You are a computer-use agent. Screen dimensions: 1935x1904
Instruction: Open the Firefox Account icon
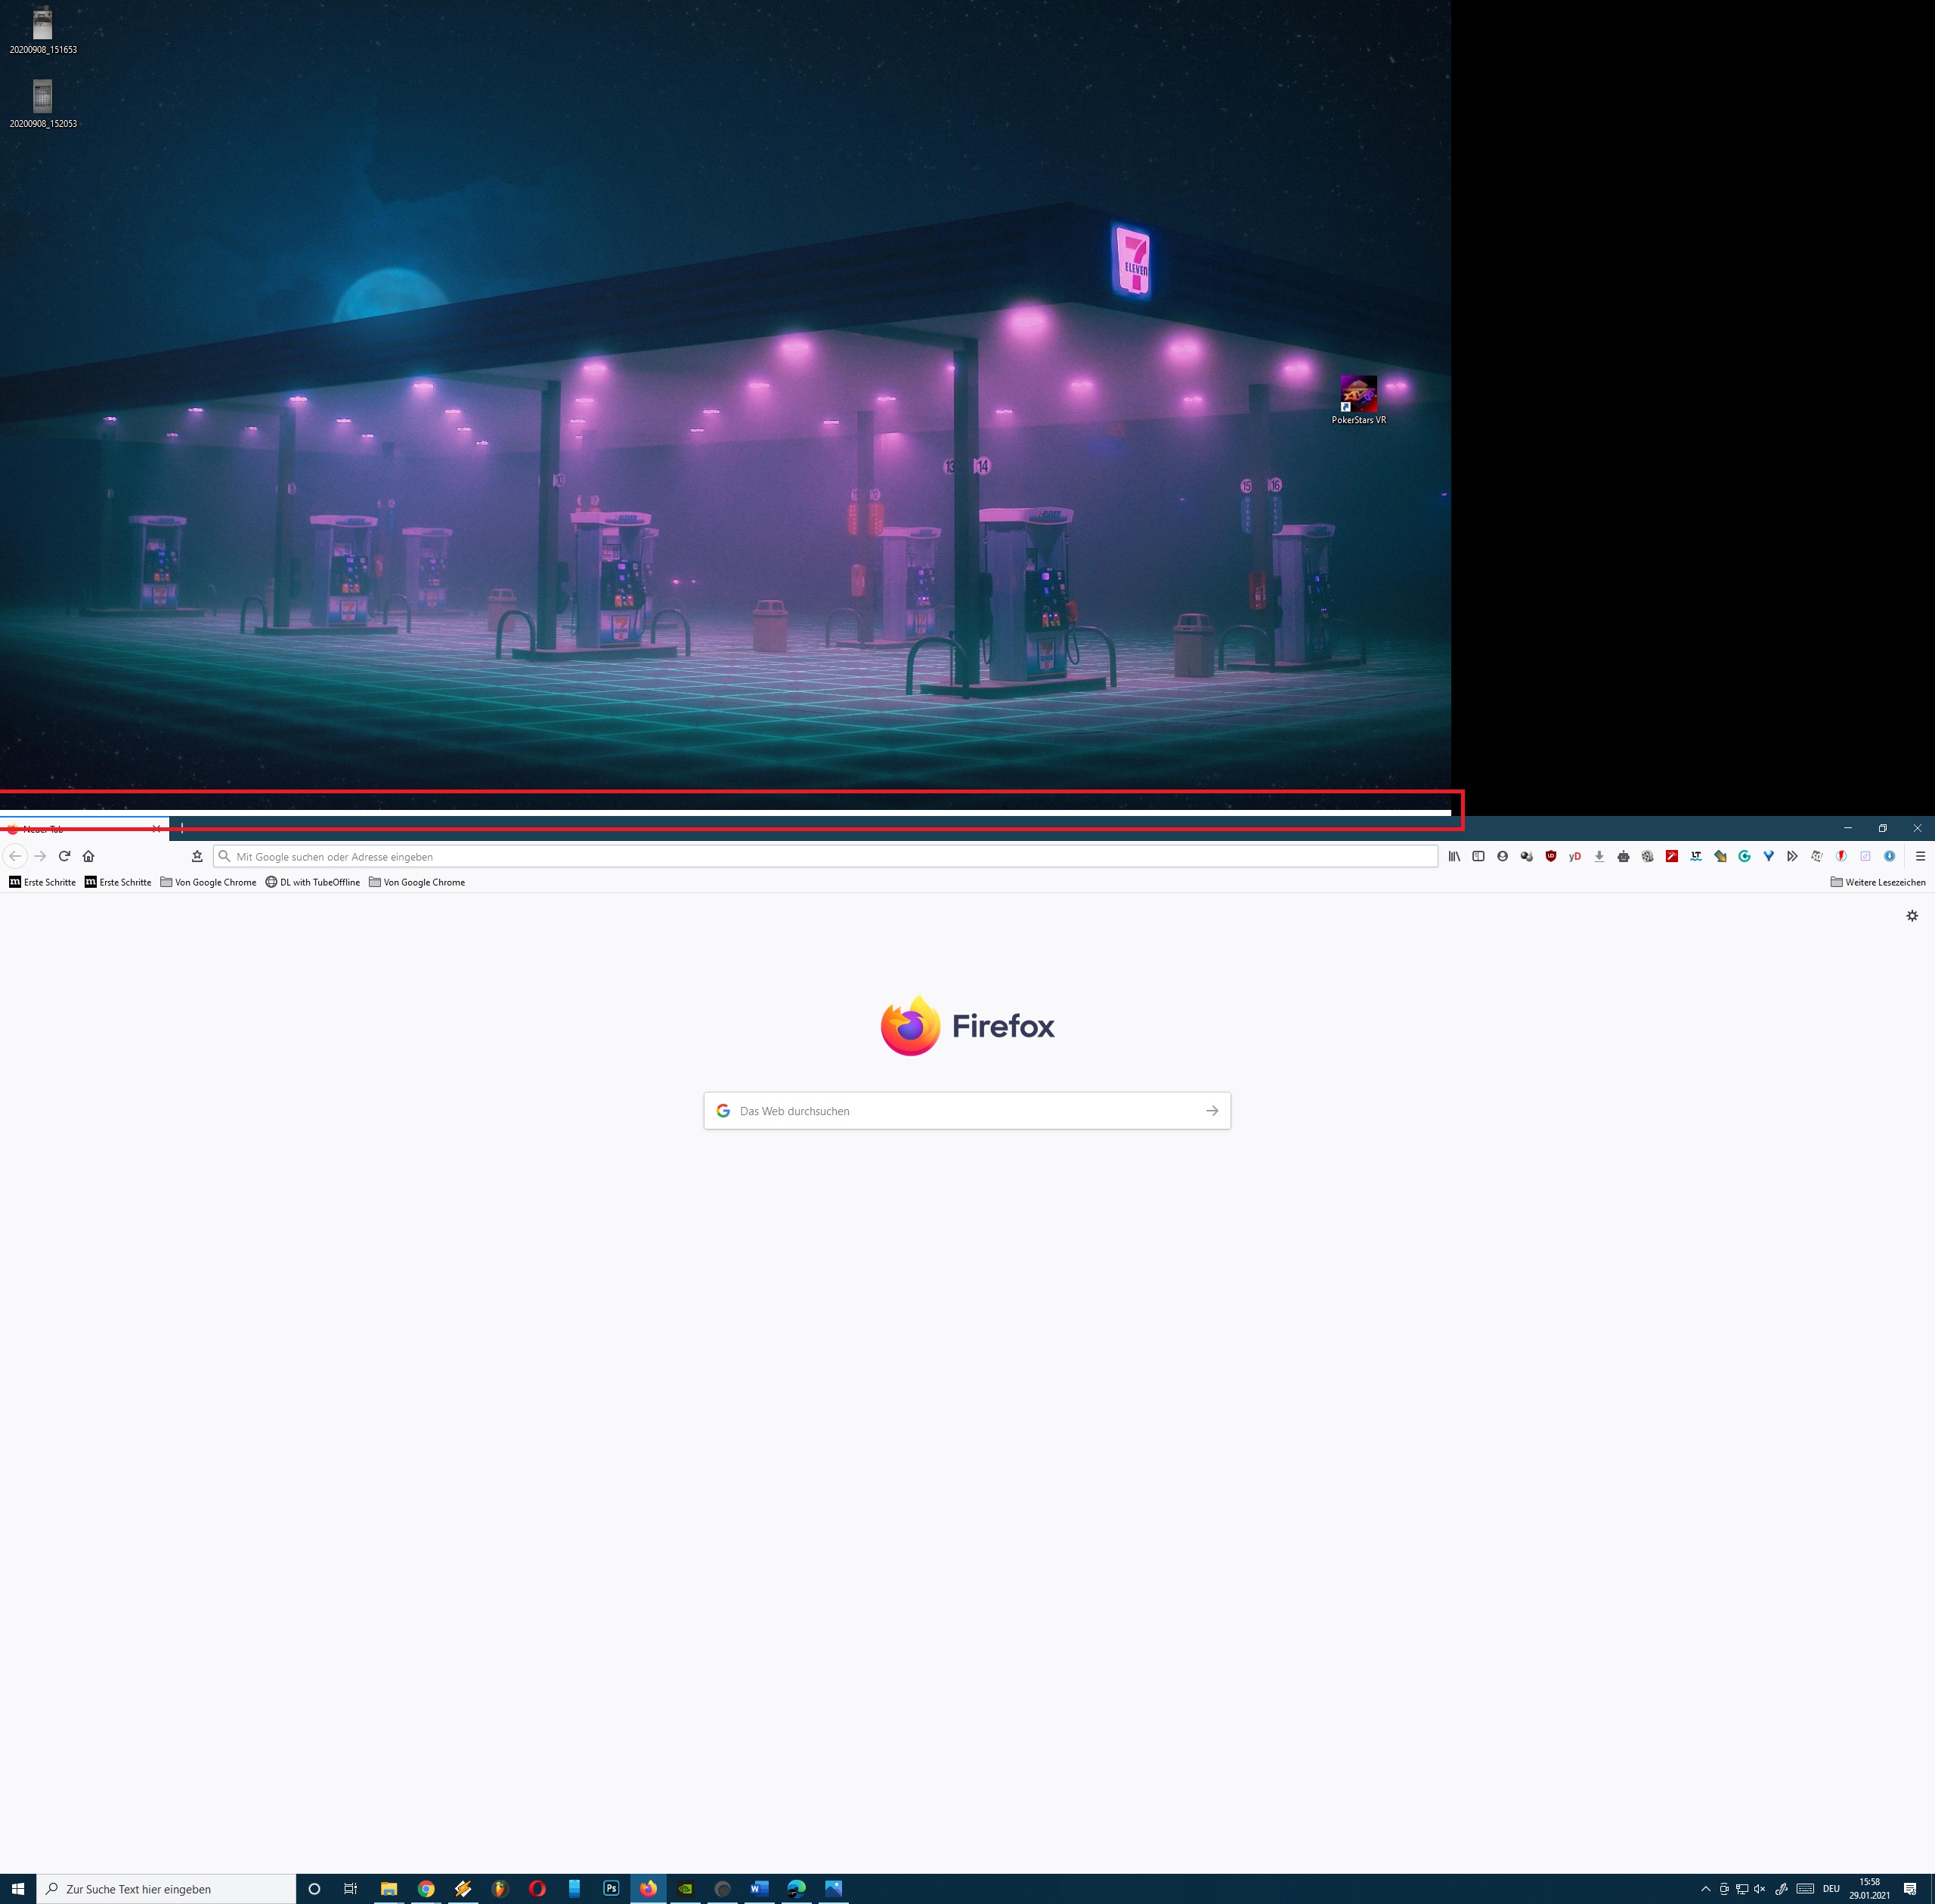coord(1502,856)
